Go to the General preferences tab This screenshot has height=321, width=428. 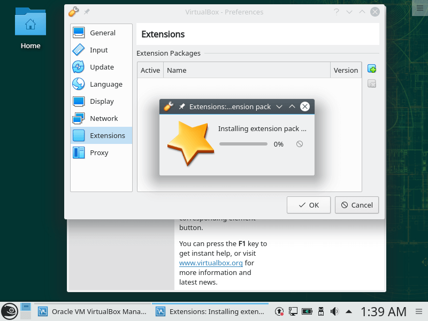click(x=102, y=33)
